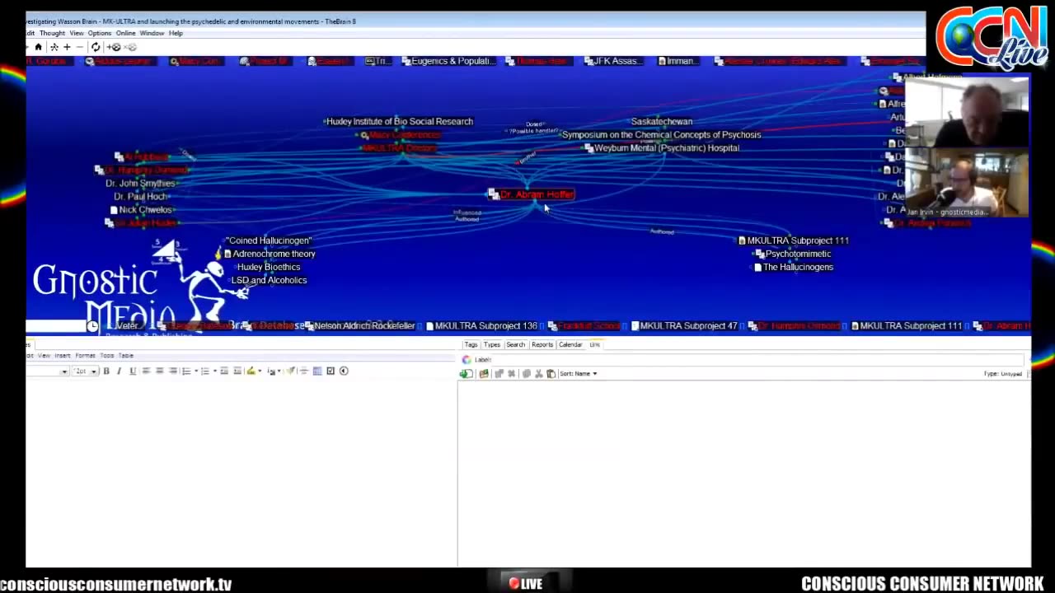Select LSD and Alcoholics thought
This screenshot has width=1055, height=593.
pyautogui.click(x=269, y=280)
